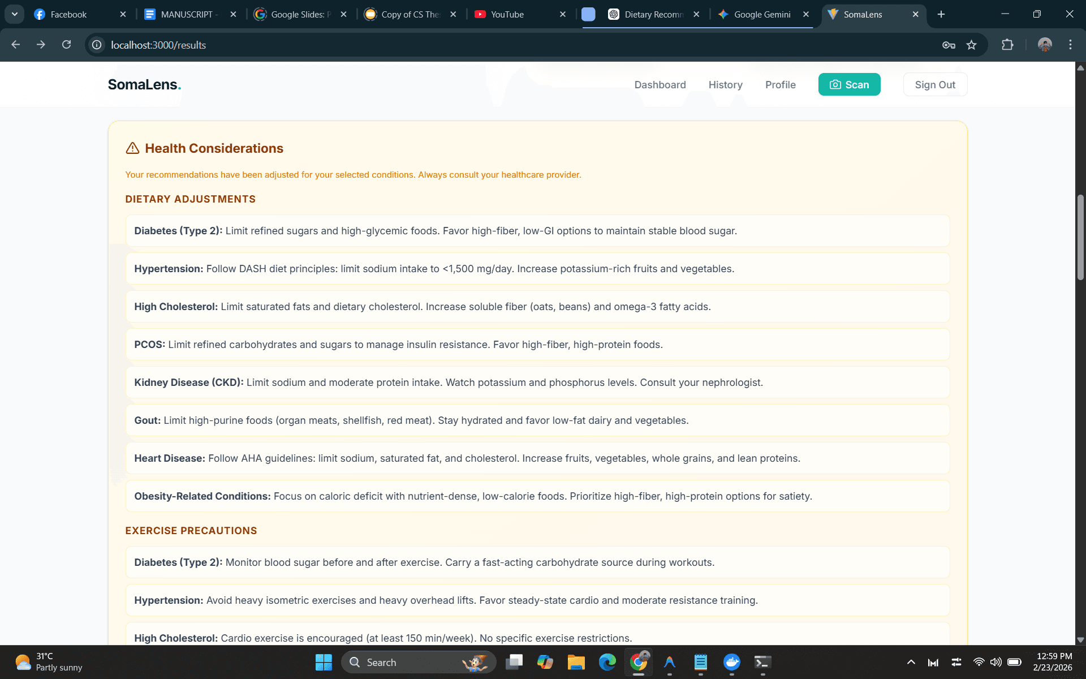Open the Profile nav link

click(x=780, y=84)
